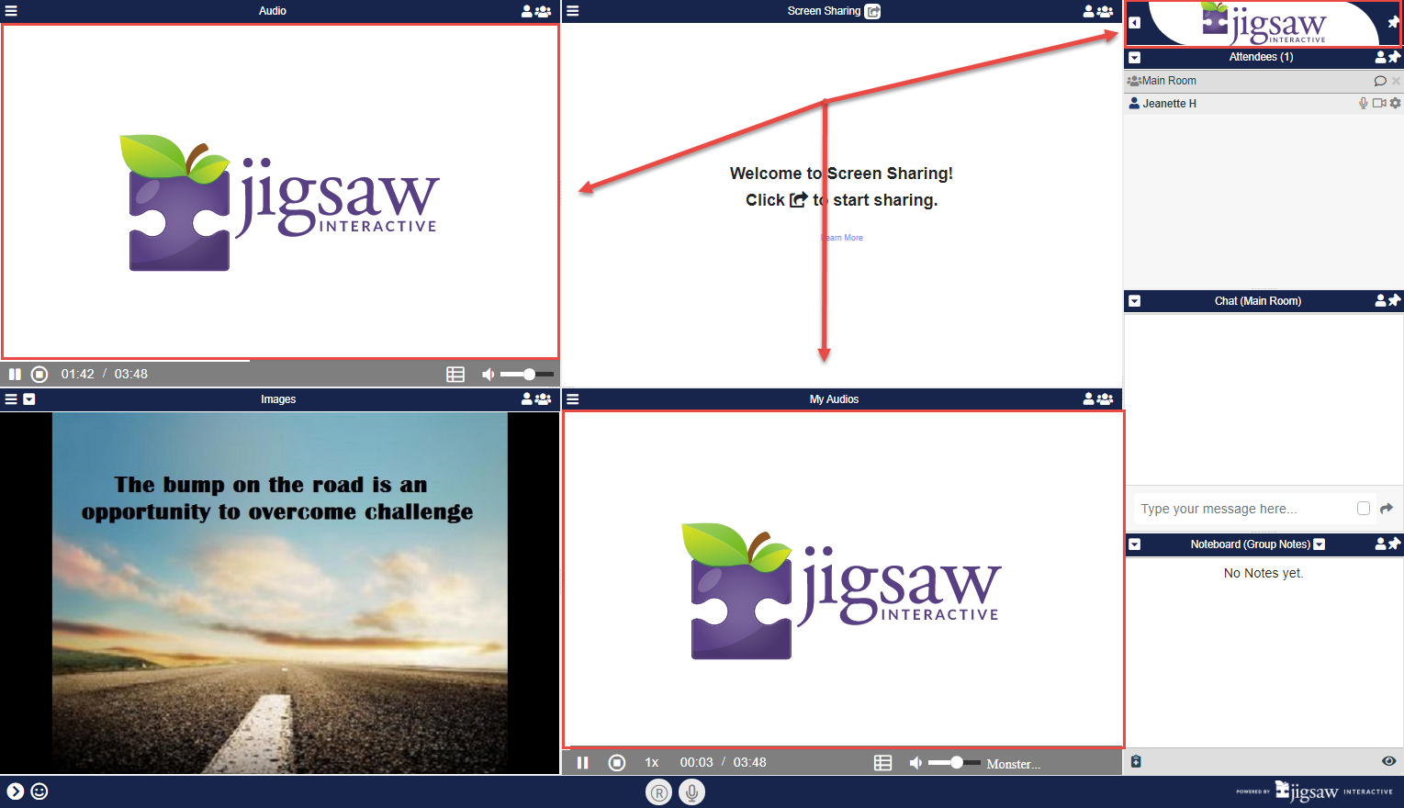Toggle the eye visibility icon under Noteboard
This screenshot has height=808, width=1404.
(x=1388, y=761)
